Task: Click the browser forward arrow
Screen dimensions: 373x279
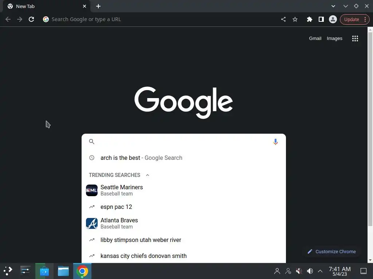Action: 20,19
